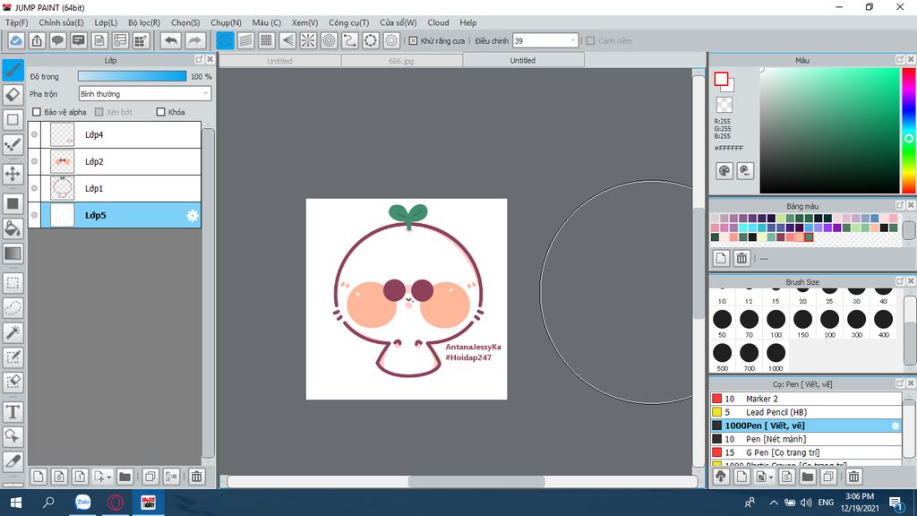Pick the Eyedropper tool
Screen dimensions: 917x516
[x=13, y=461]
